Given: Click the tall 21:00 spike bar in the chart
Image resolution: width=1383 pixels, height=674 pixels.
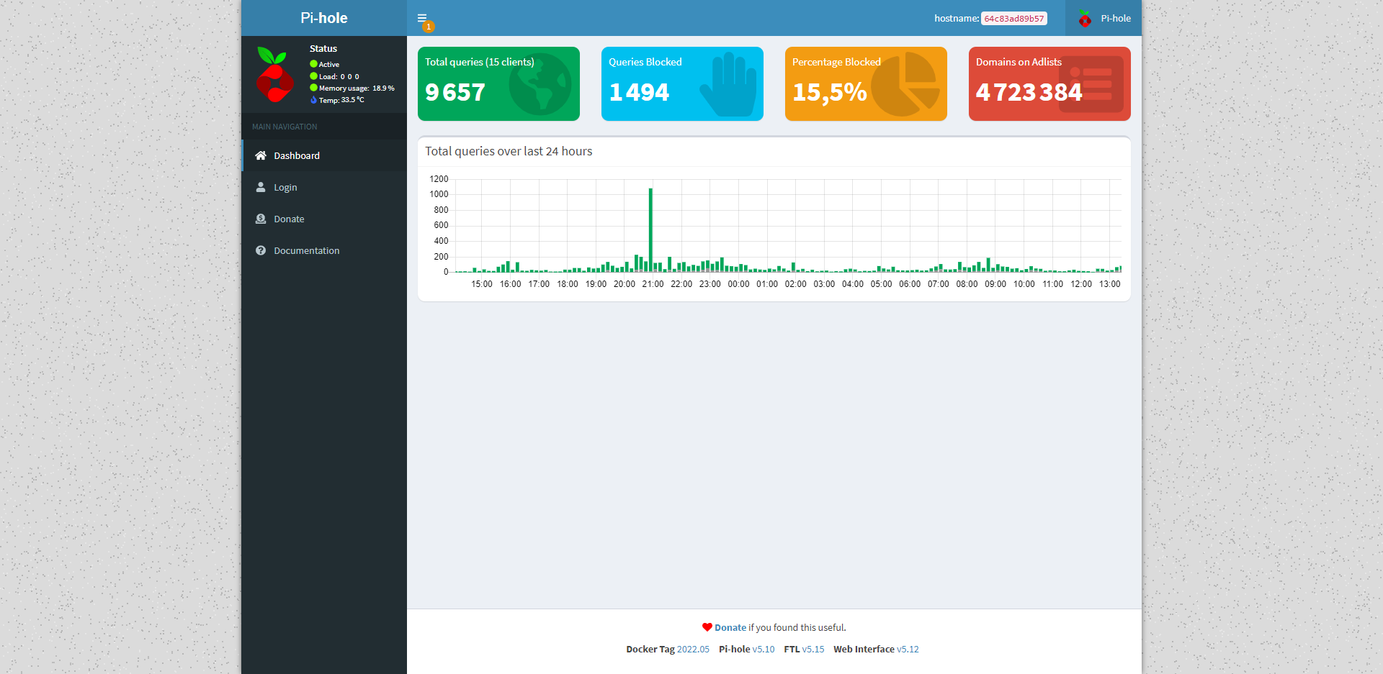Looking at the screenshot, I should tap(650, 230).
